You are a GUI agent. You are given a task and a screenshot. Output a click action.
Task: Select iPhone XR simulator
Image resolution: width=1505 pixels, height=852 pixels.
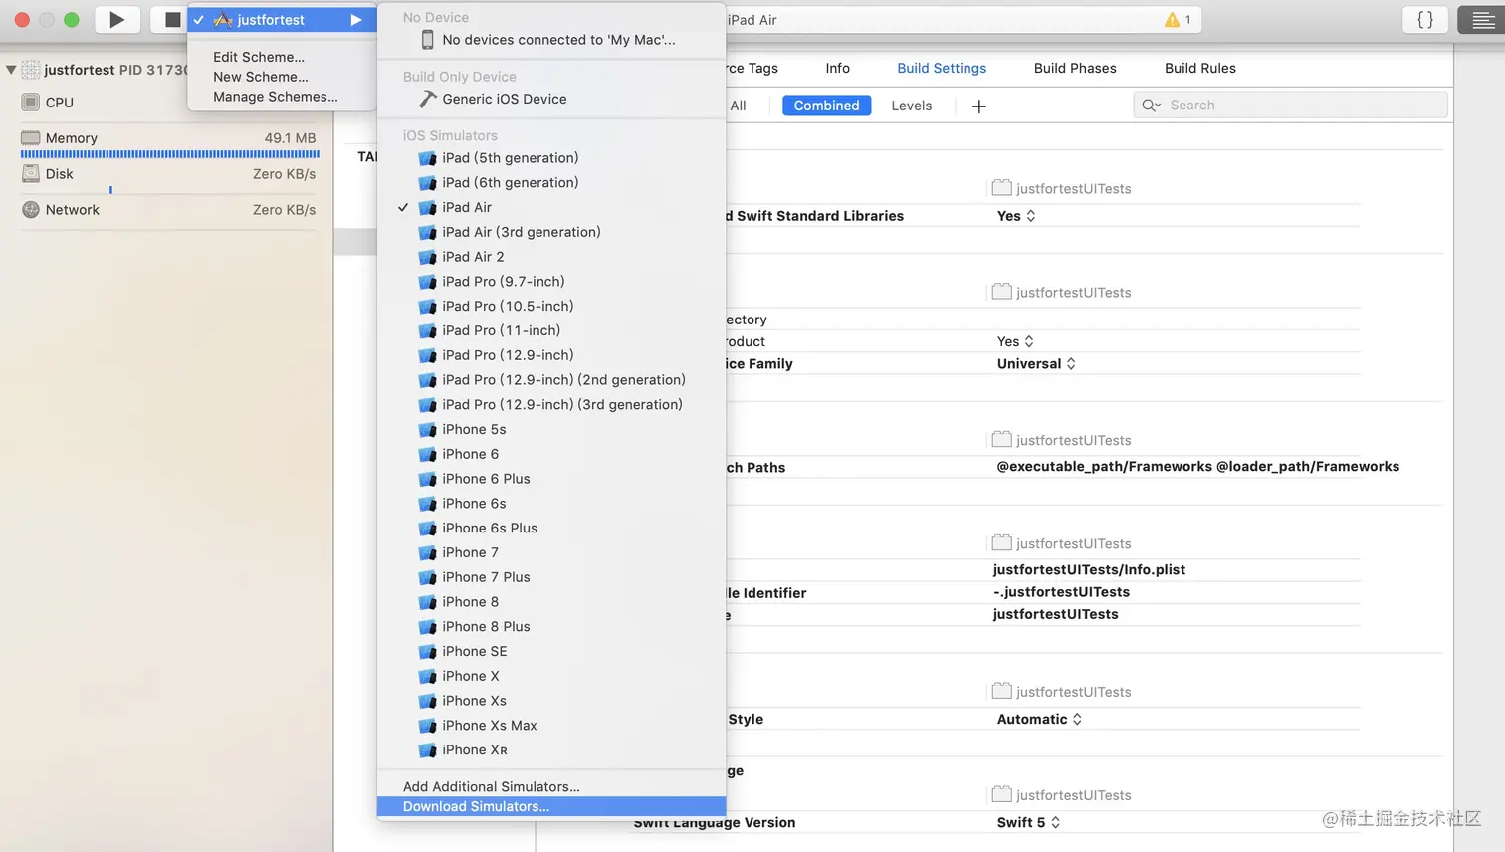(x=551, y=750)
